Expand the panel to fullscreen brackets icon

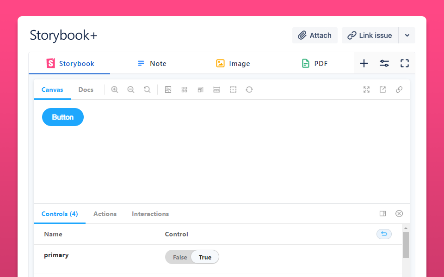(x=405, y=63)
